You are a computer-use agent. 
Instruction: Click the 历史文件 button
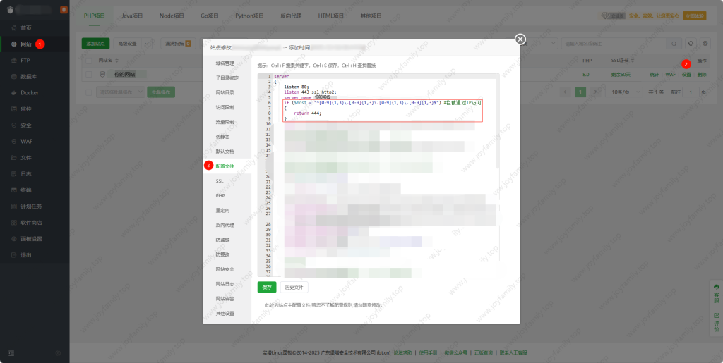tap(294, 288)
